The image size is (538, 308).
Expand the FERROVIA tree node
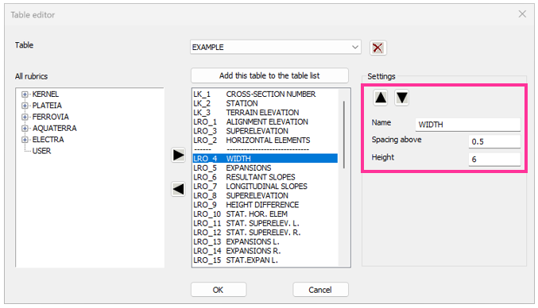click(25, 117)
